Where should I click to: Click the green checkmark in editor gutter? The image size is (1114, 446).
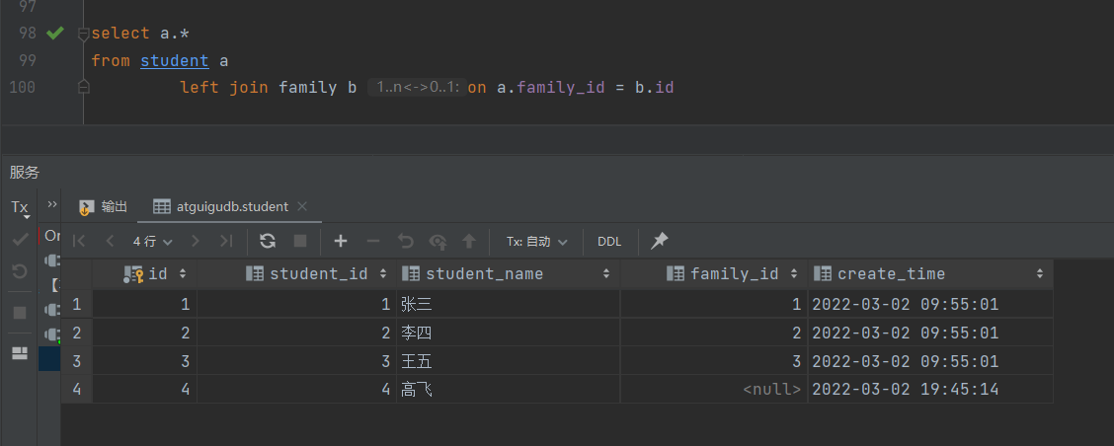coord(55,34)
